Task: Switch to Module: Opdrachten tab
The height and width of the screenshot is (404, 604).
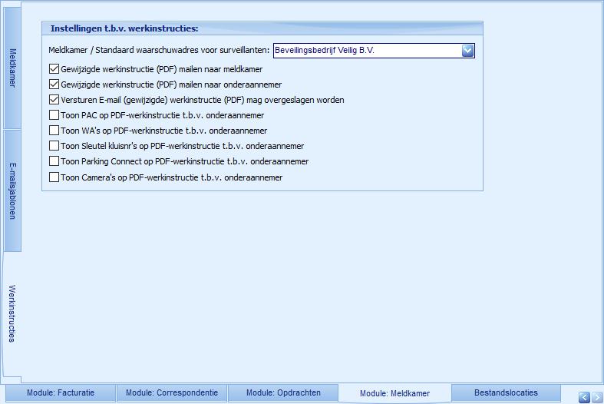Action: click(283, 392)
